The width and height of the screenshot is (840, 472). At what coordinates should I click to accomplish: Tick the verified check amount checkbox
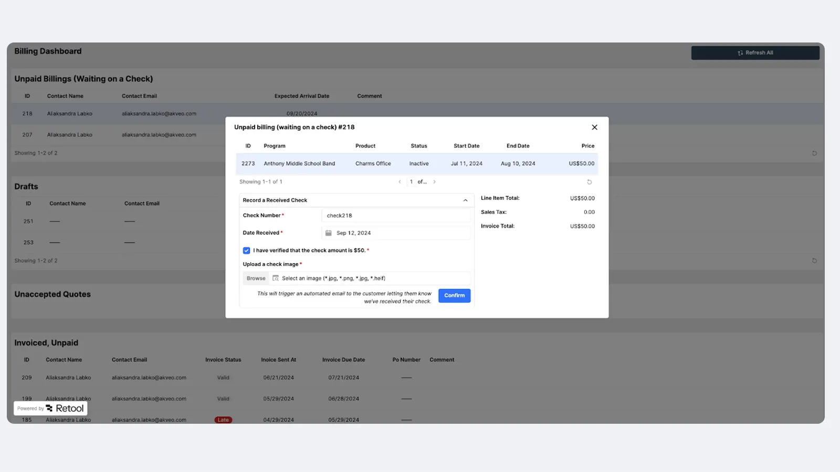tap(246, 251)
